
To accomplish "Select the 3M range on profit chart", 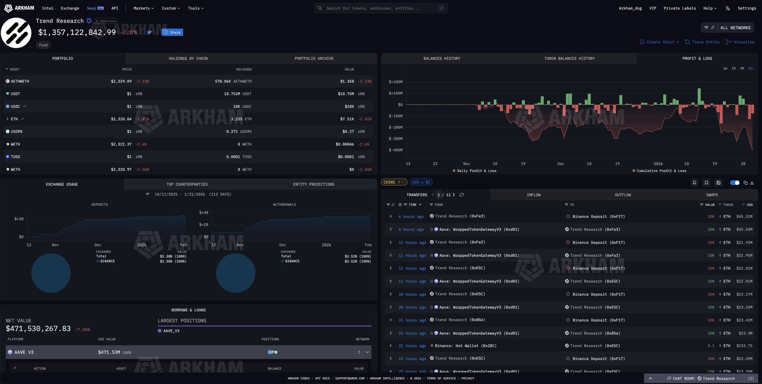I will (x=742, y=69).
